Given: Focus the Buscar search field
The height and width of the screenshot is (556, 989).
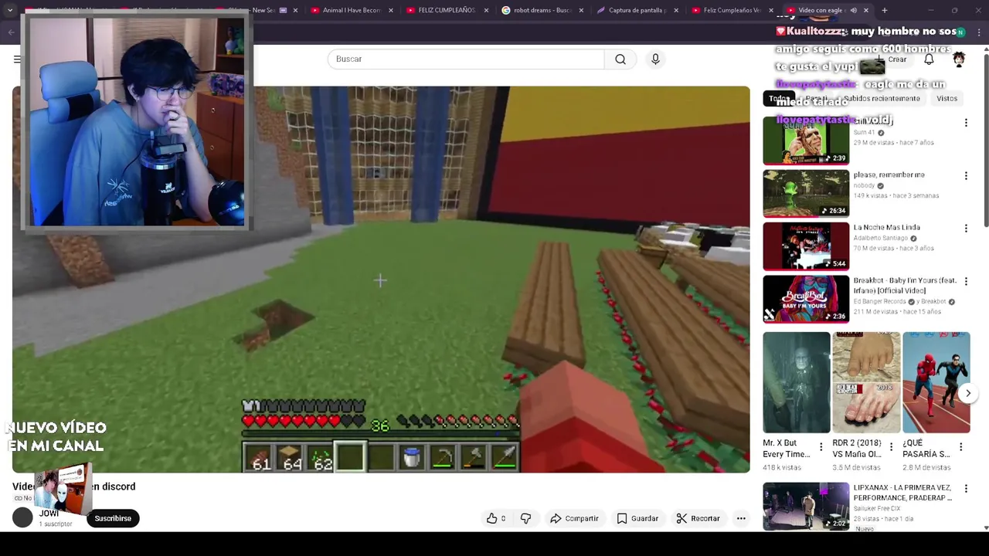Looking at the screenshot, I should 466,59.
